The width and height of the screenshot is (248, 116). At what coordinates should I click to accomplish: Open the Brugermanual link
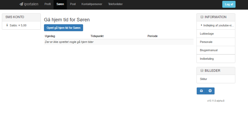216,50
